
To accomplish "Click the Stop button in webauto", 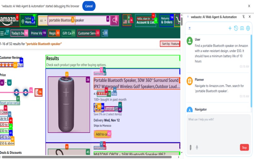I will pyautogui.click(x=244, y=147).
